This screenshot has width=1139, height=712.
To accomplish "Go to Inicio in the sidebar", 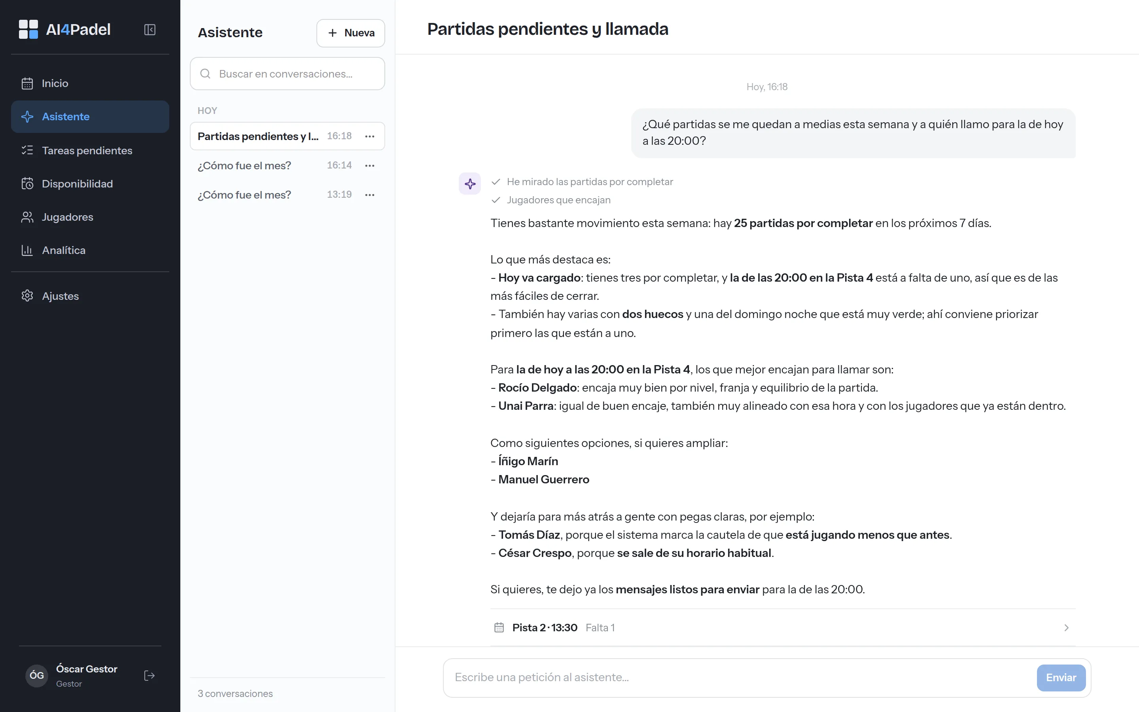I will [90, 83].
